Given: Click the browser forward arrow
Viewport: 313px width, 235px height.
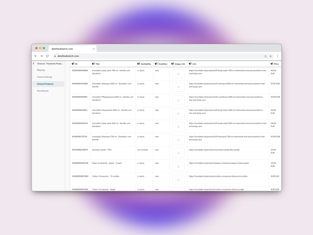Looking at the screenshot, I should pos(41,56).
